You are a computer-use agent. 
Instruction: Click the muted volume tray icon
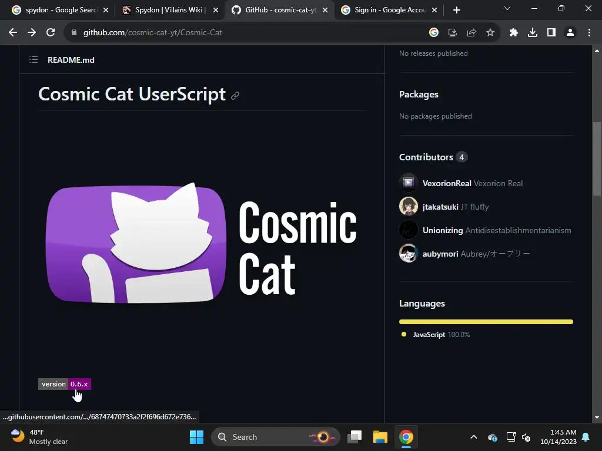click(x=526, y=437)
